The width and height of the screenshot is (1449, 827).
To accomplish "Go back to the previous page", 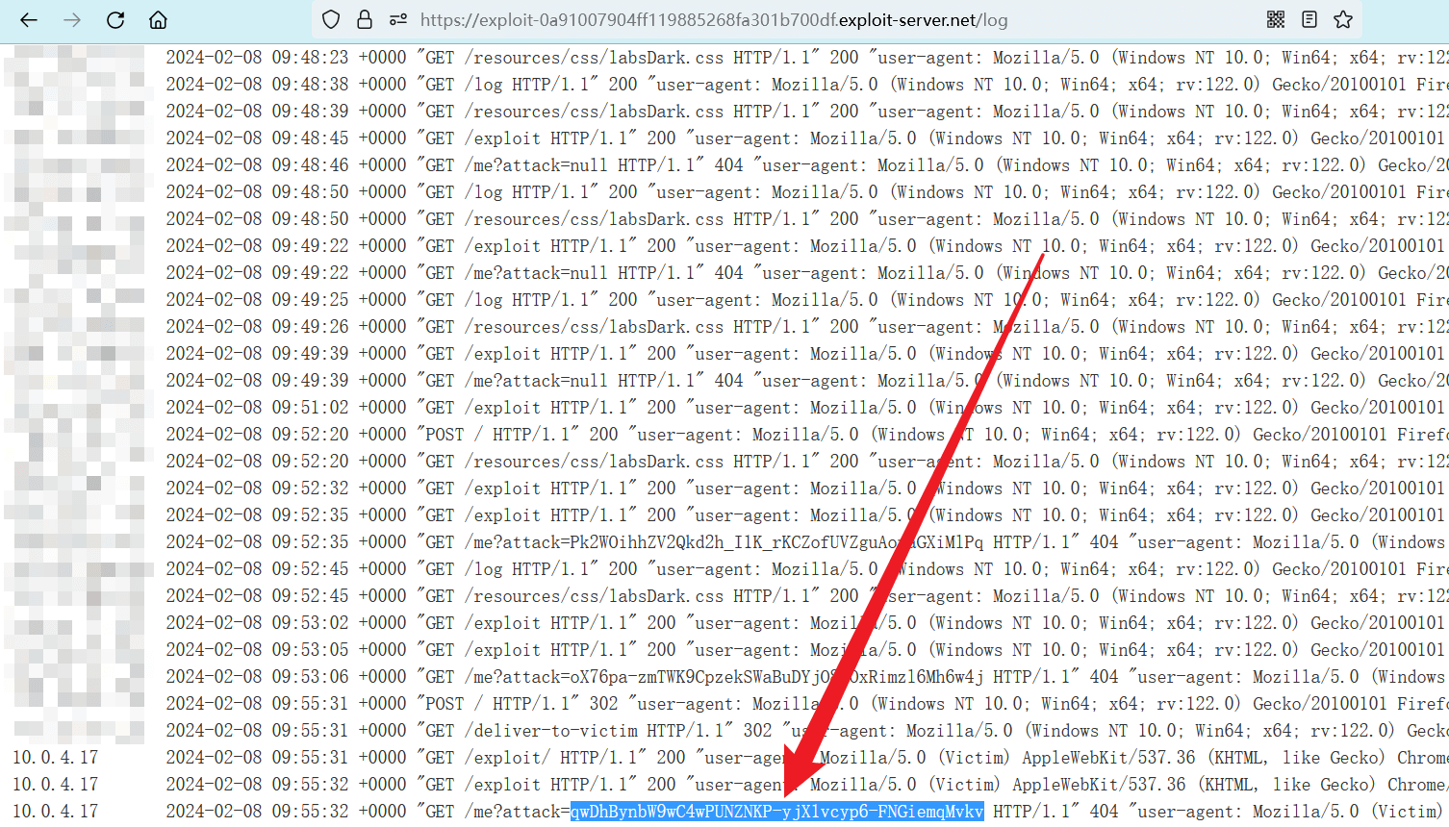I will tap(29, 20).
